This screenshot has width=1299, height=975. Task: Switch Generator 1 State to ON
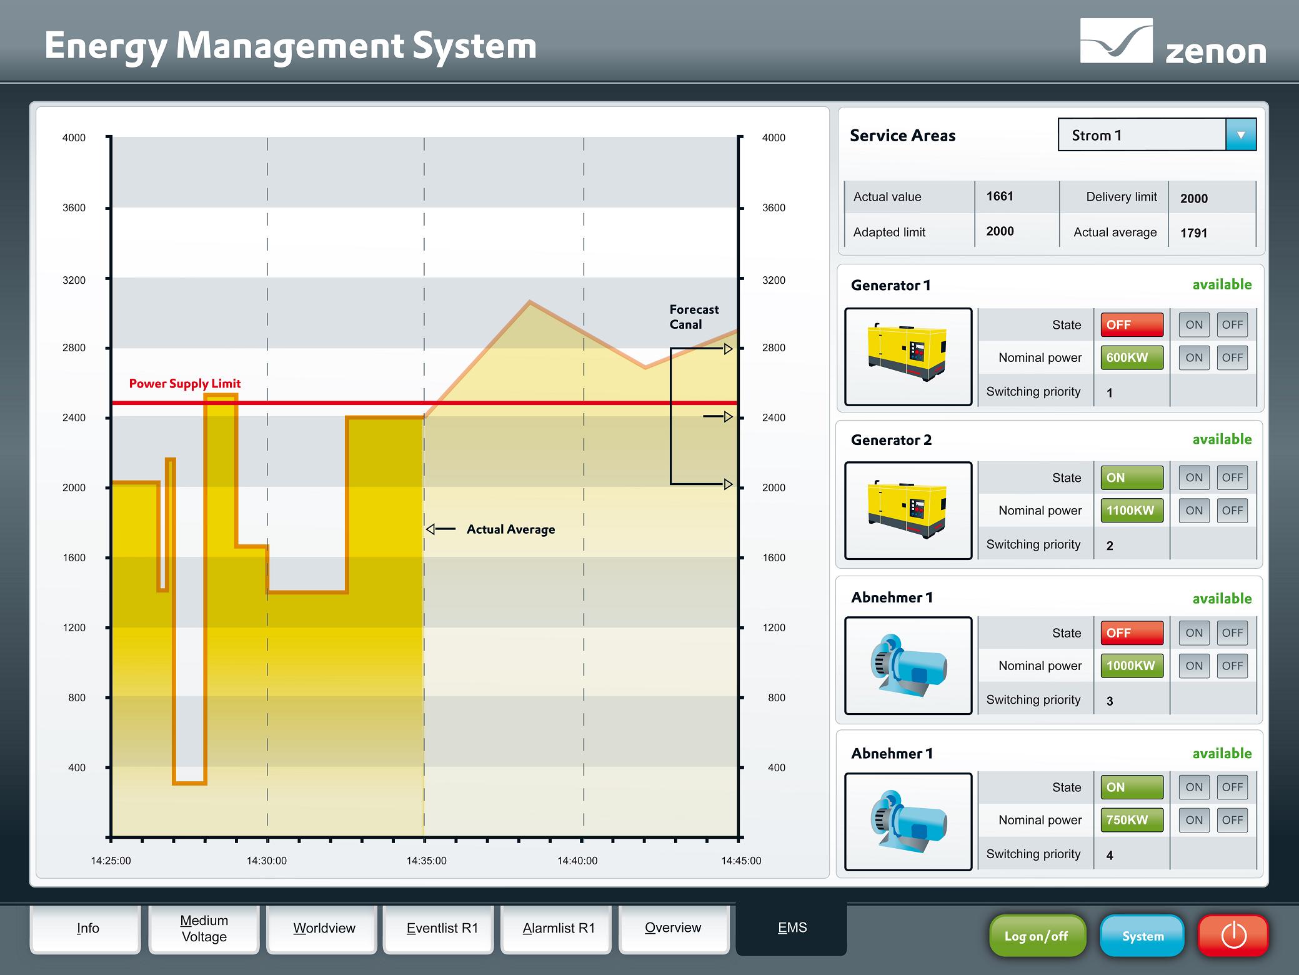click(x=1193, y=324)
